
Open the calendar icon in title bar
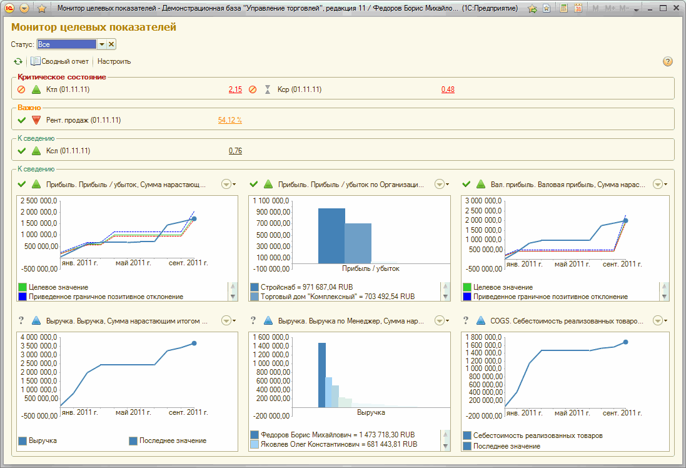pyautogui.click(x=578, y=9)
